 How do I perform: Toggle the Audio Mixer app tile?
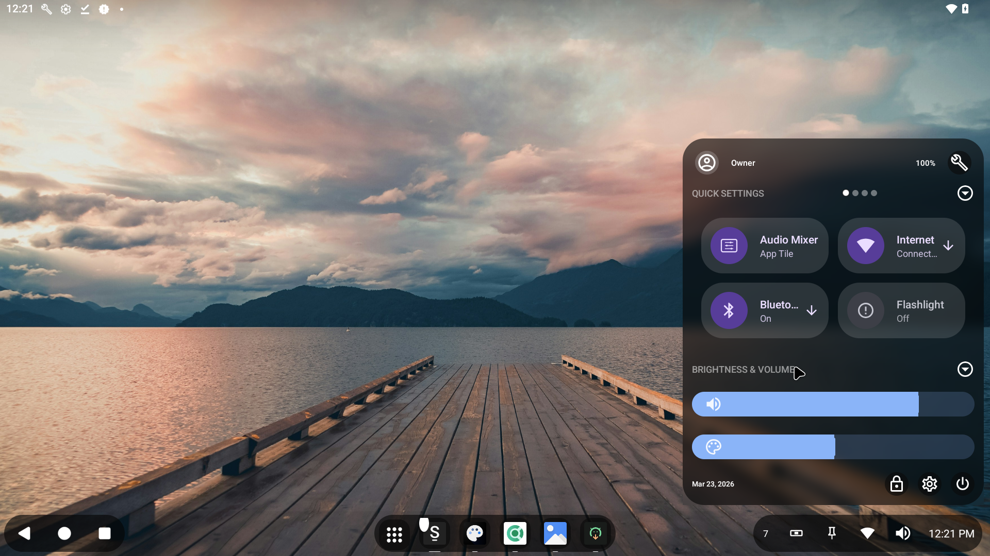[x=765, y=246]
